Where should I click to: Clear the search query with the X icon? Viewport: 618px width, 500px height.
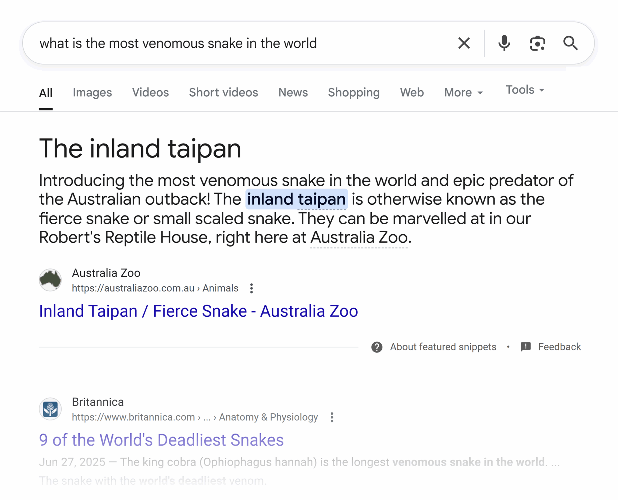(x=464, y=43)
